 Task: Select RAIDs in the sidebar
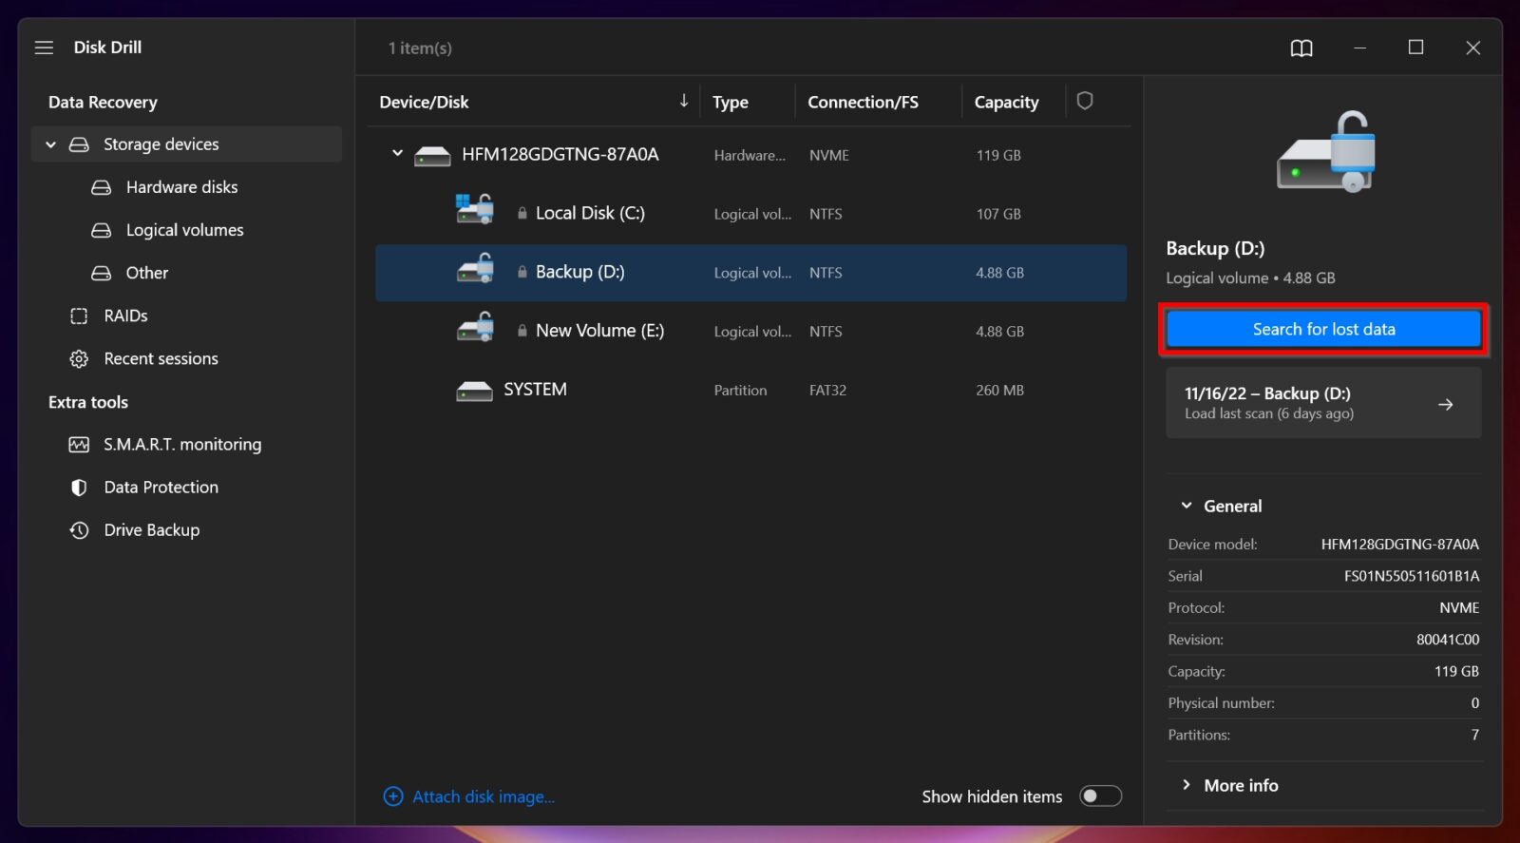pyautogui.click(x=125, y=316)
